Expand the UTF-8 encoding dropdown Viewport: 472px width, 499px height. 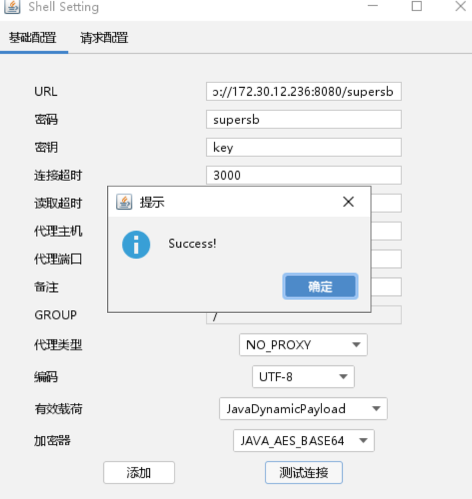303,377
